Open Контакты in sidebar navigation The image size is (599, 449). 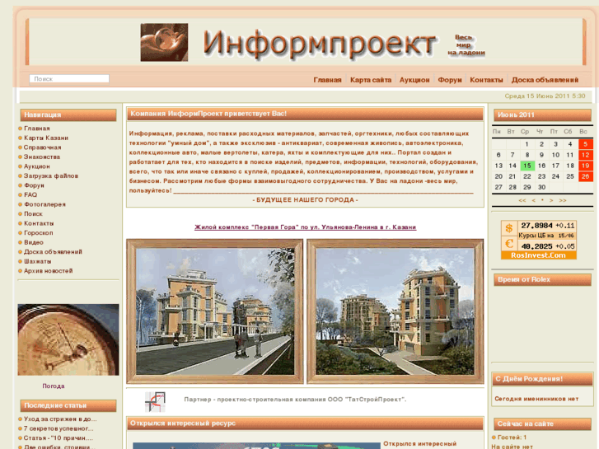(x=39, y=223)
